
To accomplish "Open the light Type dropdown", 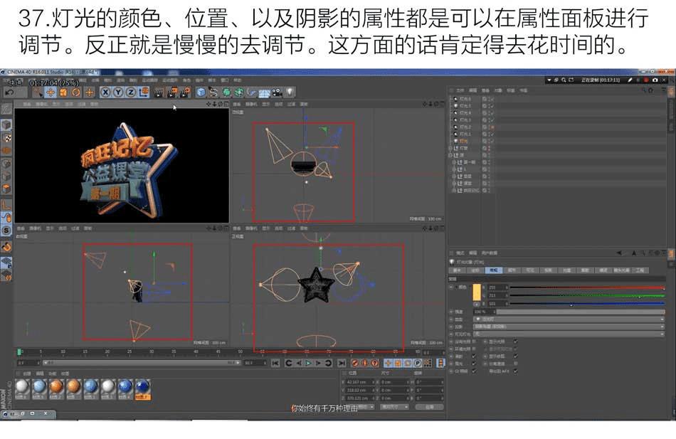I will tap(569, 319).
